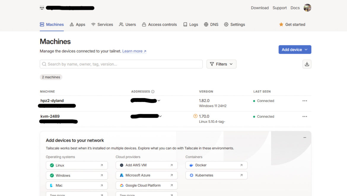This screenshot has width=347, height=196.
Task: Click the Windows external link arrow
Action: tap(102, 175)
